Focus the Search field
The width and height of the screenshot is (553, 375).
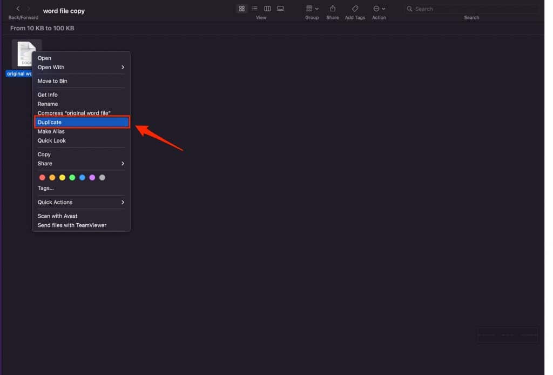tap(471, 9)
